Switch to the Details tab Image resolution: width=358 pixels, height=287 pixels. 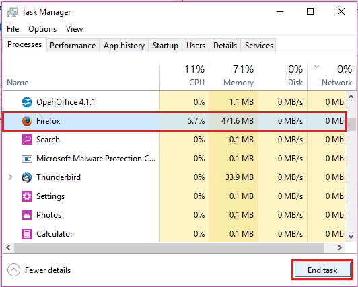[x=225, y=46]
